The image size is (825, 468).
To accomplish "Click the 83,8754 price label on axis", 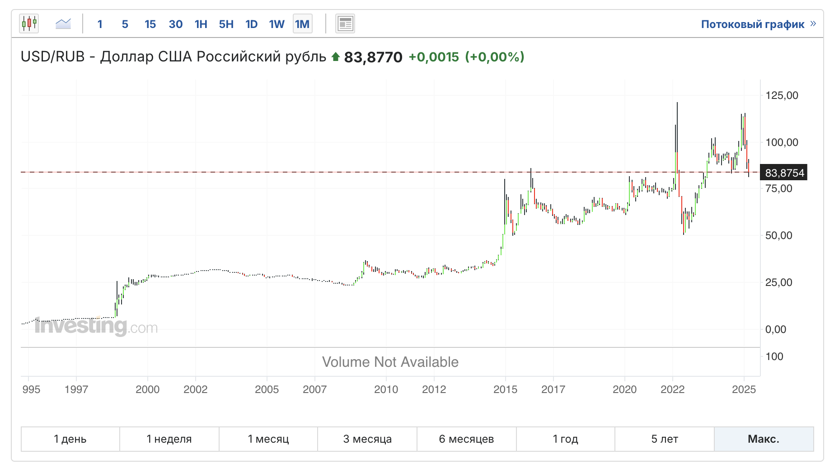I will click(784, 173).
